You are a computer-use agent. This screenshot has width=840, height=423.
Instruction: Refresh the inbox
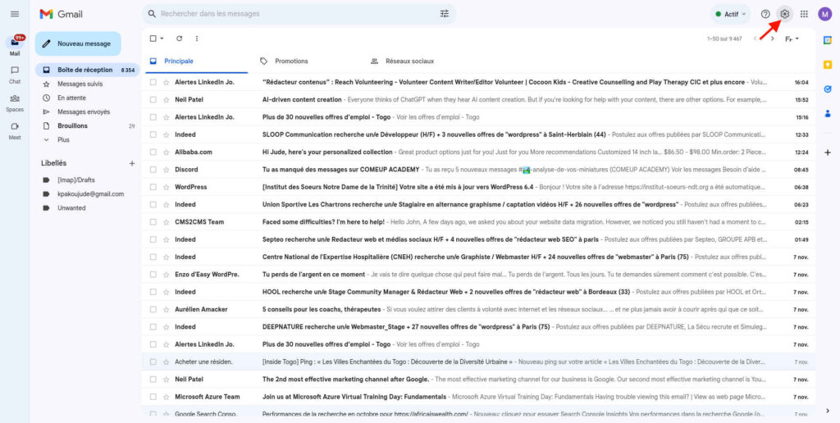coord(180,39)
